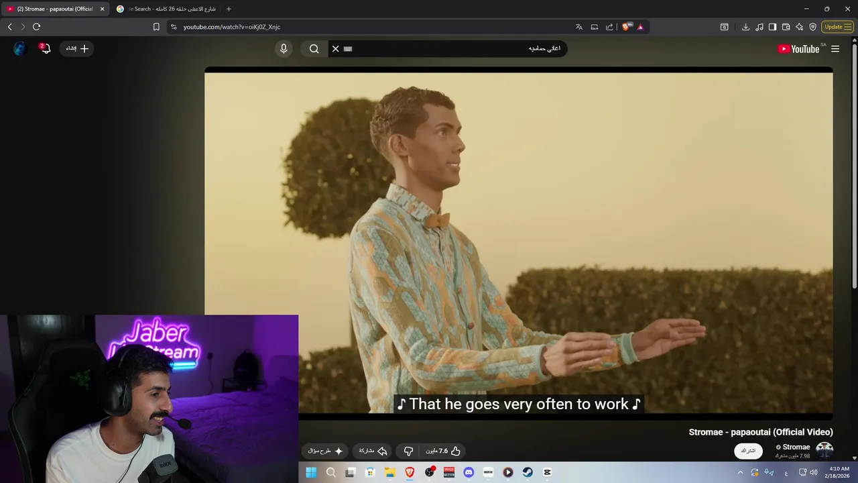Run the YouTube search magnifier button
Image resolution: width=858 pixels, height=483 pixels.
click(x=314, y=49)
